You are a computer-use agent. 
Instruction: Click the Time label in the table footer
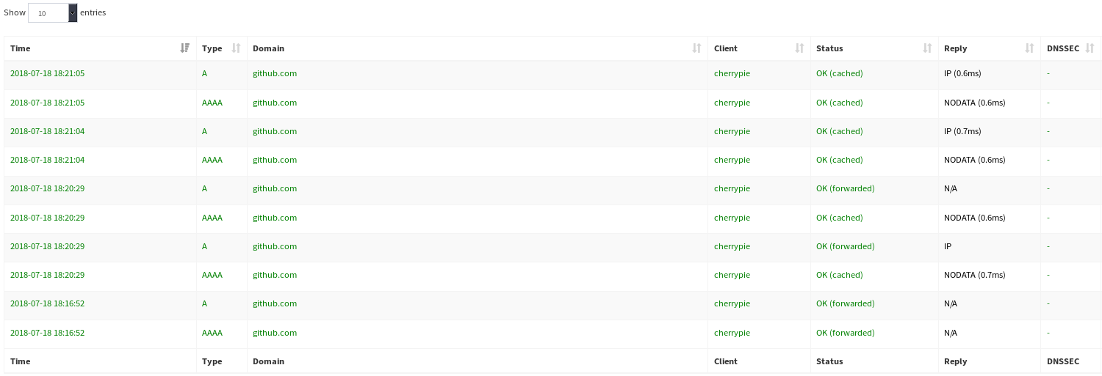coord(21,361)
